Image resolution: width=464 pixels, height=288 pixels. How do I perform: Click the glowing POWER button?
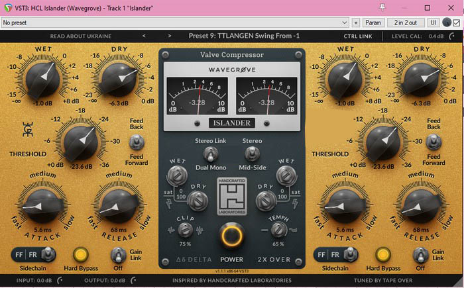point(232,236)
